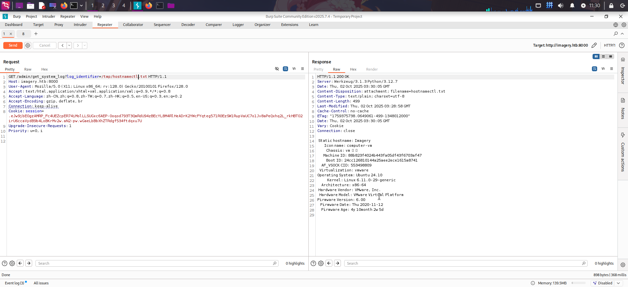The width and height of the screenshot is (628, 287).
Task: Select top-bottom layout view
Action: pyautogui.click(x=603, y=56)
